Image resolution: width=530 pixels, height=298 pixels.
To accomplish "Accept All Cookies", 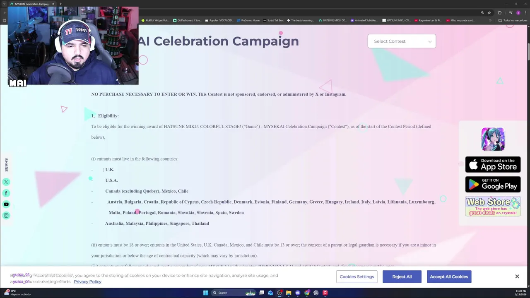I will click(449, 276).
